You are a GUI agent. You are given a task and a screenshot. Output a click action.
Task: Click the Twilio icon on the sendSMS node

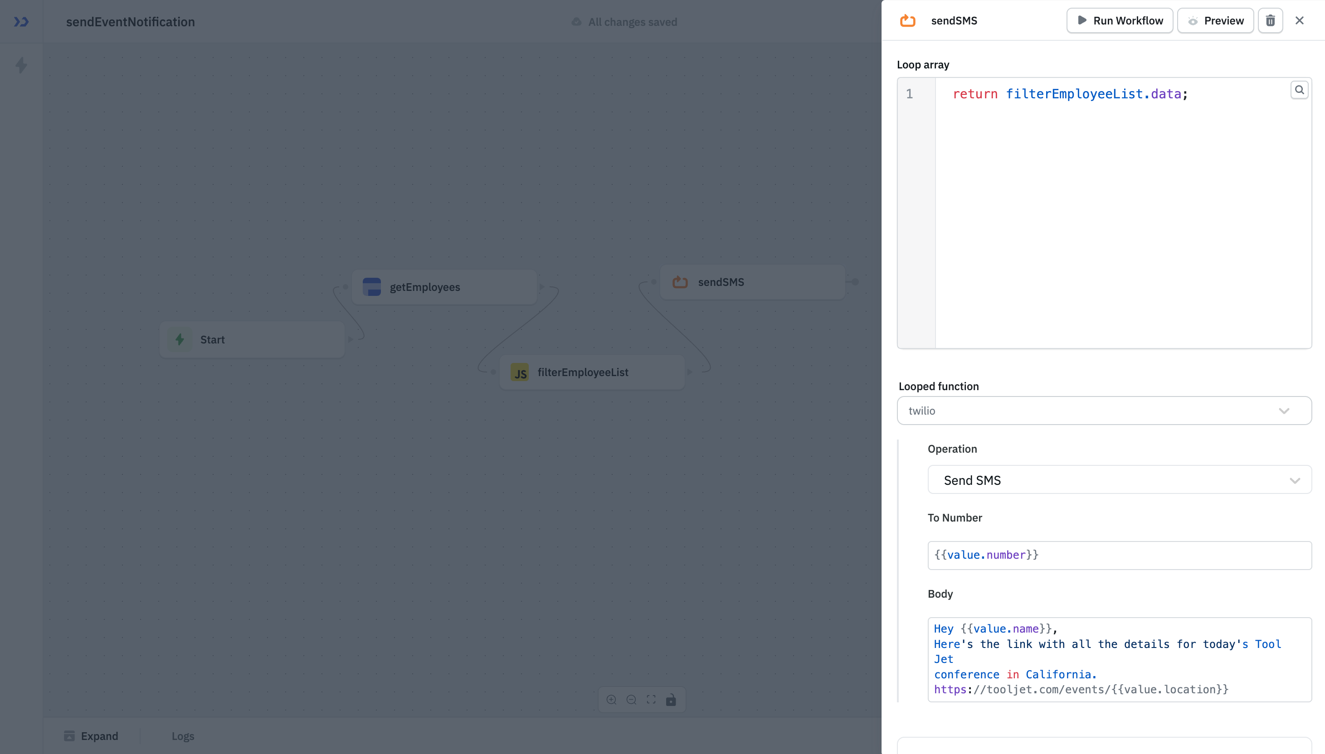click(x=679, y=282)
